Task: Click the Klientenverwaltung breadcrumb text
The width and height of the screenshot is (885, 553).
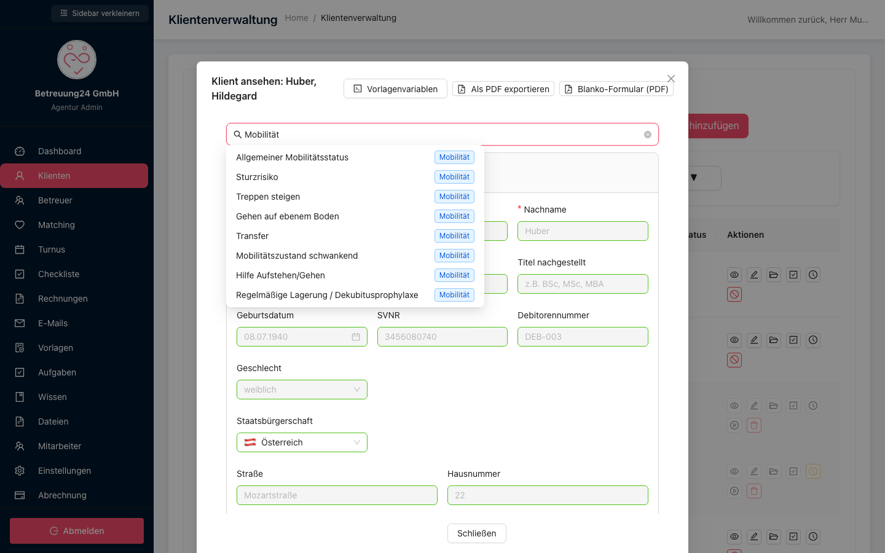Action: [358, 18]
